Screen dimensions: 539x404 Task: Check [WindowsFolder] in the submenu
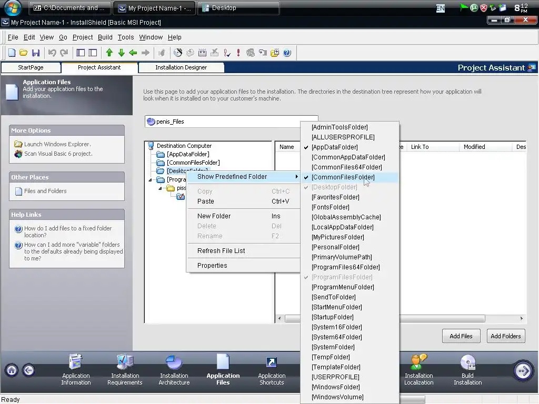click(x=350, y=387)
